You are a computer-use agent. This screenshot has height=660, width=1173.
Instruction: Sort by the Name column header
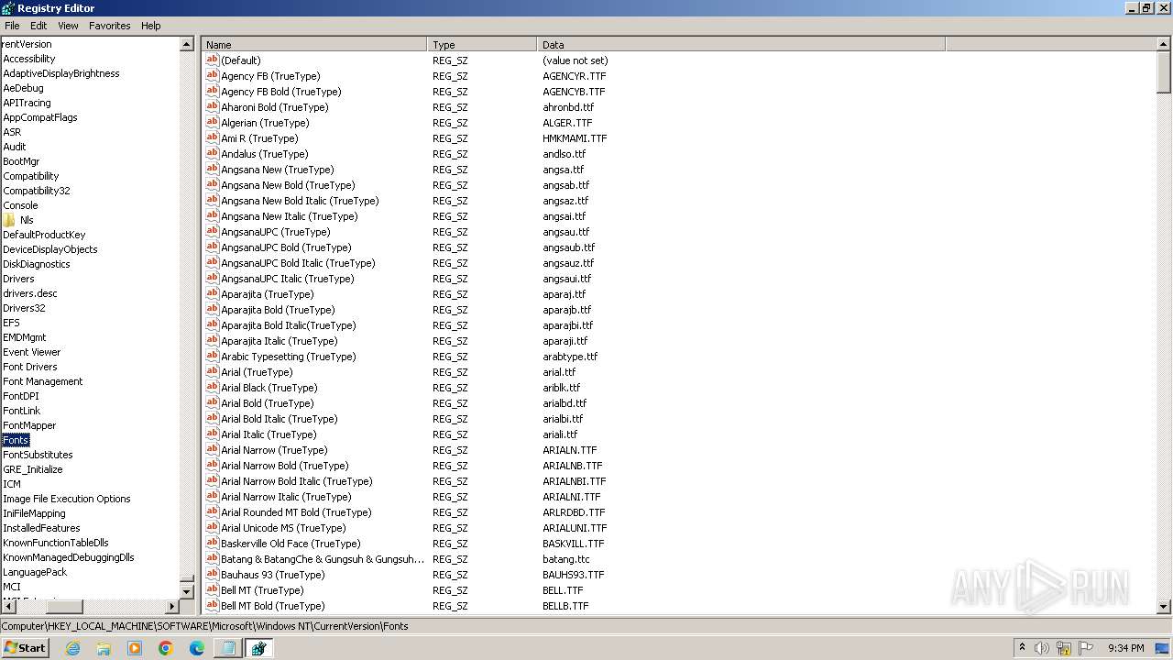tap(314, 44)
